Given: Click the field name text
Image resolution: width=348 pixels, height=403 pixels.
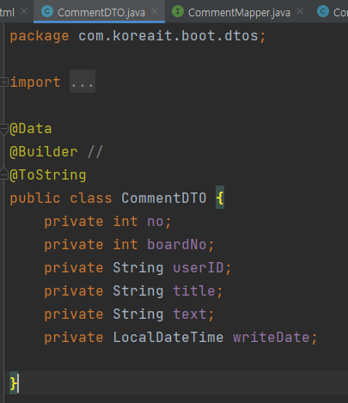Looking at the screenshot, I should [x=190, y=314].
